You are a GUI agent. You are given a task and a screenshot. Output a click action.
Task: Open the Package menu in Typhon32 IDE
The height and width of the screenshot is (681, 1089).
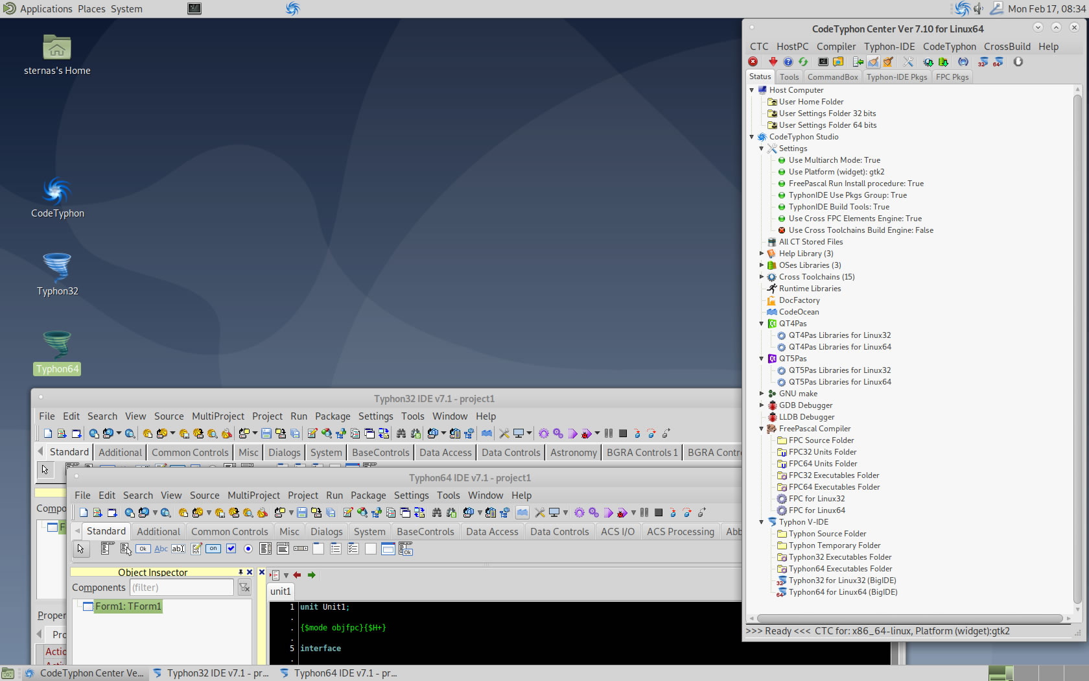(333, 416)
